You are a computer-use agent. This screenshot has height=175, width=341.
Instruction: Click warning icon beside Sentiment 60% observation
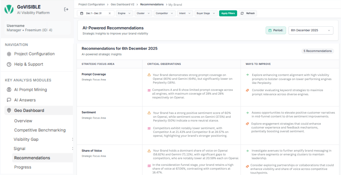point(149,113)
